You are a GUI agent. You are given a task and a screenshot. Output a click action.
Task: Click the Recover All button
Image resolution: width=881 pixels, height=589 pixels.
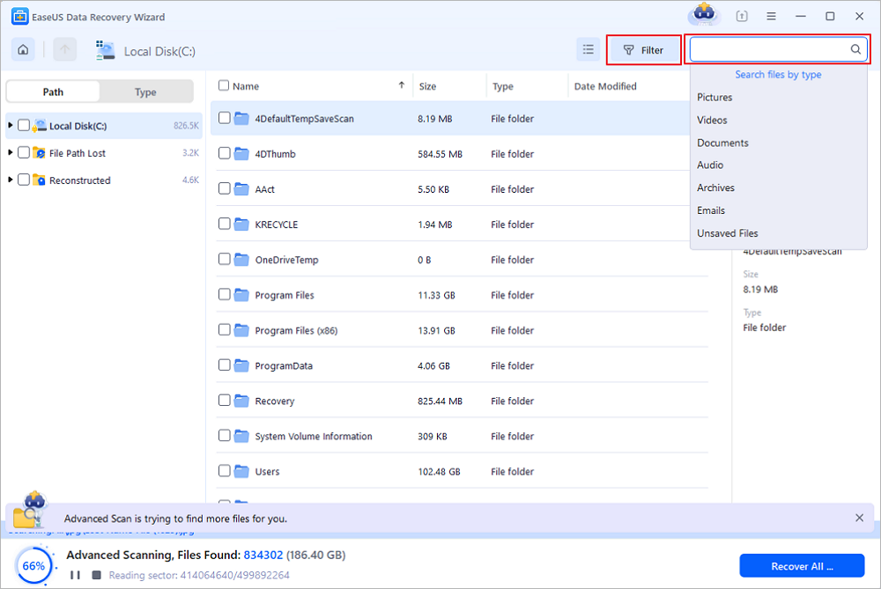(x=802, y=565)
